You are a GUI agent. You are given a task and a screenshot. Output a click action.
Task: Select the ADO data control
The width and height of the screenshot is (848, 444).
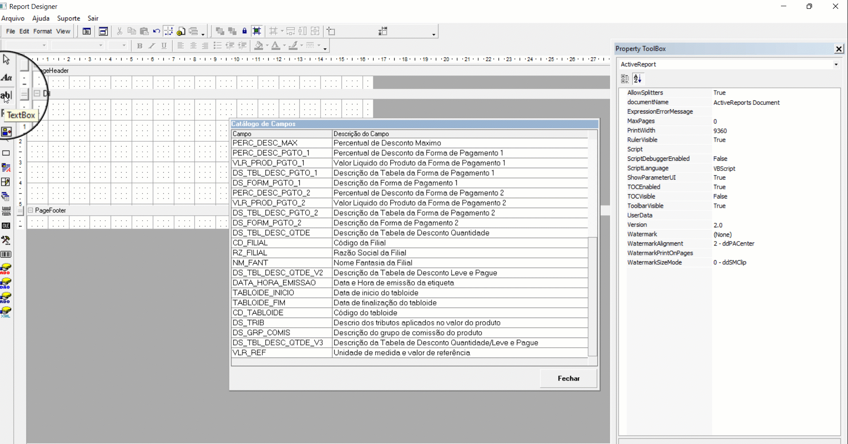click(x=6, y=269)
